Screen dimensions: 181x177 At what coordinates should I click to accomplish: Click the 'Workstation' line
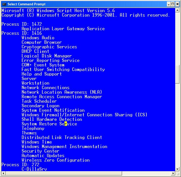pyautogui.click(x=35, y=83)
